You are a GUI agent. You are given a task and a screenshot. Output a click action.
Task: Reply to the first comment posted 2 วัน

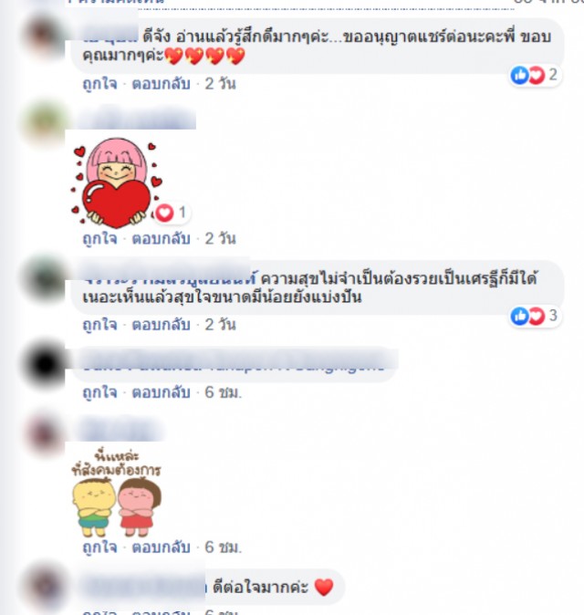tap(161, 84)
